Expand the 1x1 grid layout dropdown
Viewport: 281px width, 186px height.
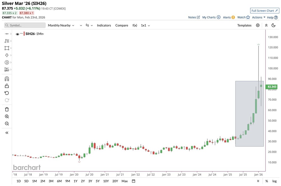point(145,25)
